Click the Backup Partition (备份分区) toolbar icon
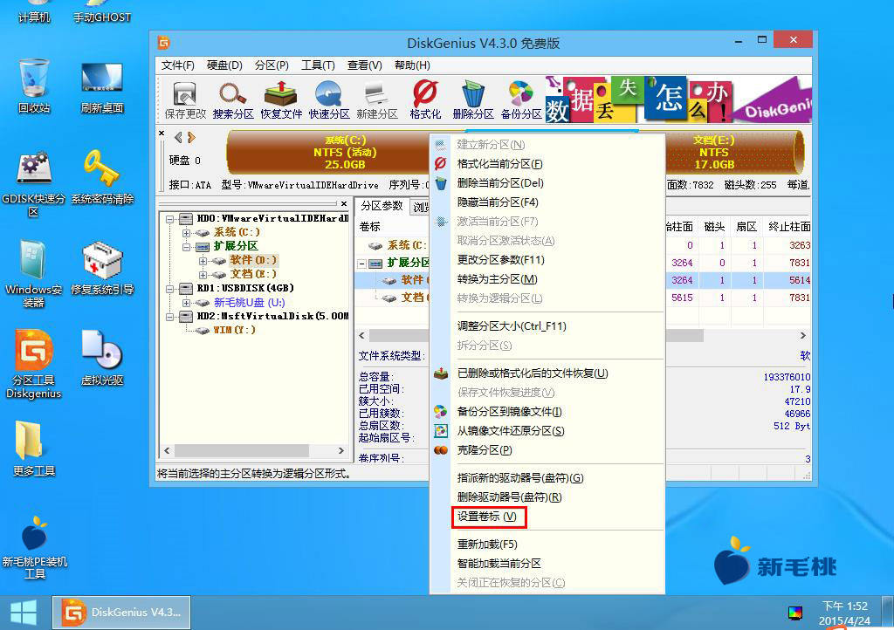Screen dimensions: 894x630 (521, 99)
